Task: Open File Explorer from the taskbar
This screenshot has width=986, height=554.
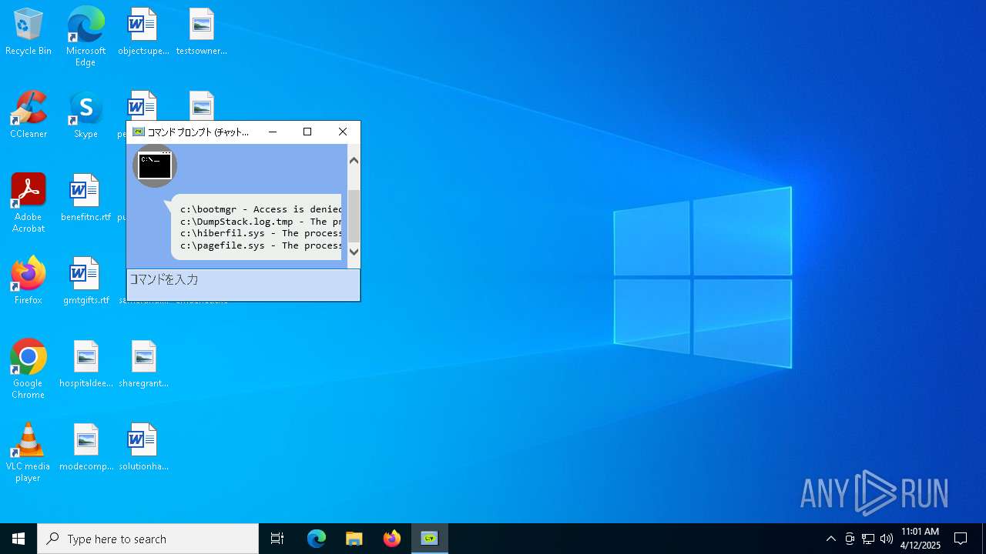Action: point(354,539)
